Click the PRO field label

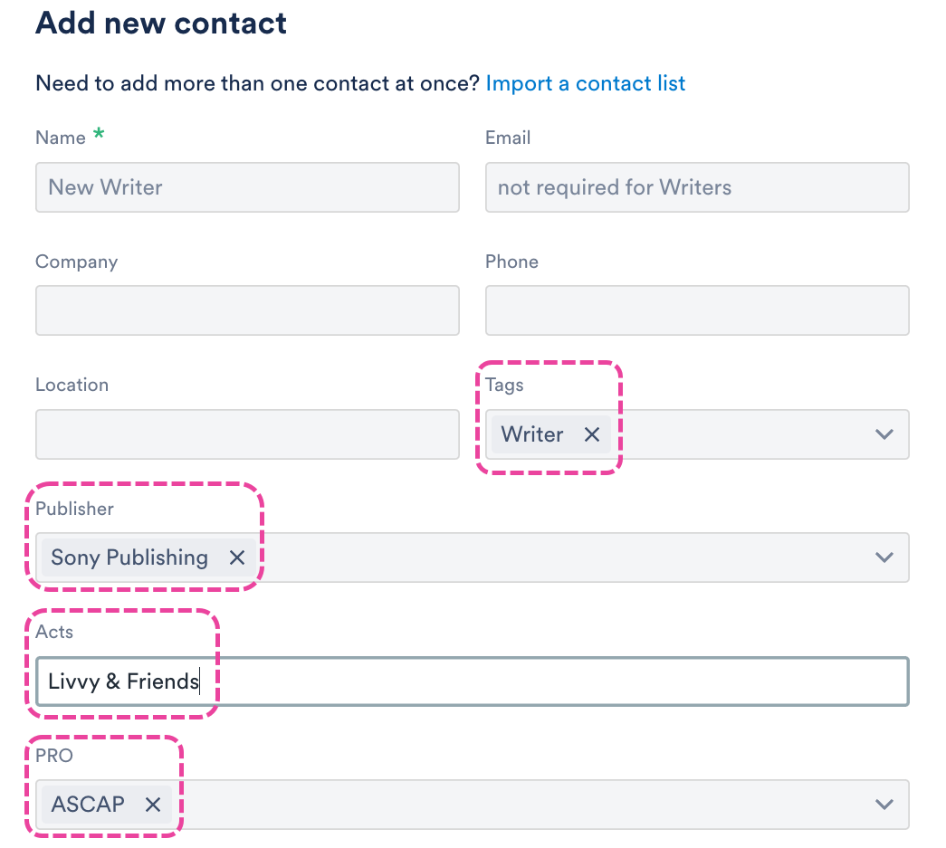[53, 755]
